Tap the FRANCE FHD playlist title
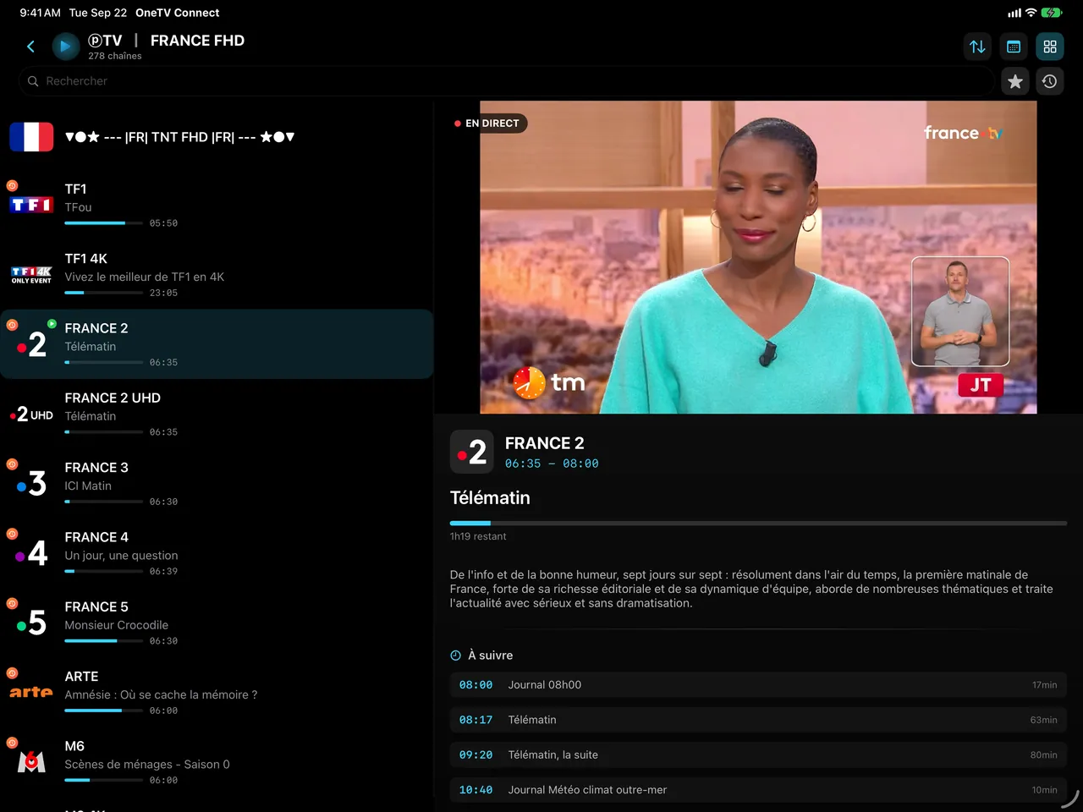Screen dimensions: 1083x812 [x=197, y=41]
